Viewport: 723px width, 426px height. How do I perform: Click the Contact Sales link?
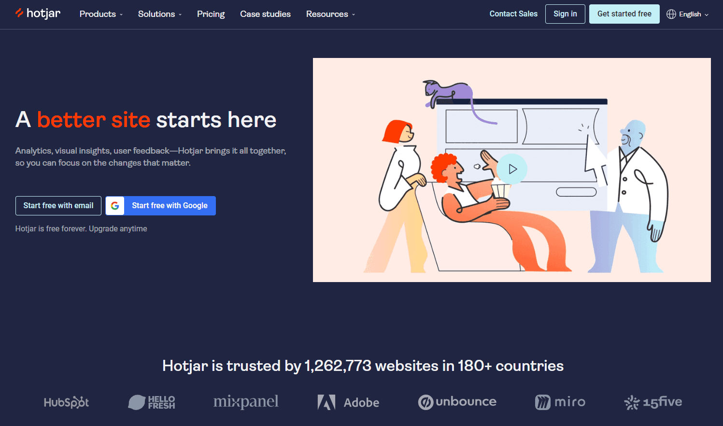(513, 14)
